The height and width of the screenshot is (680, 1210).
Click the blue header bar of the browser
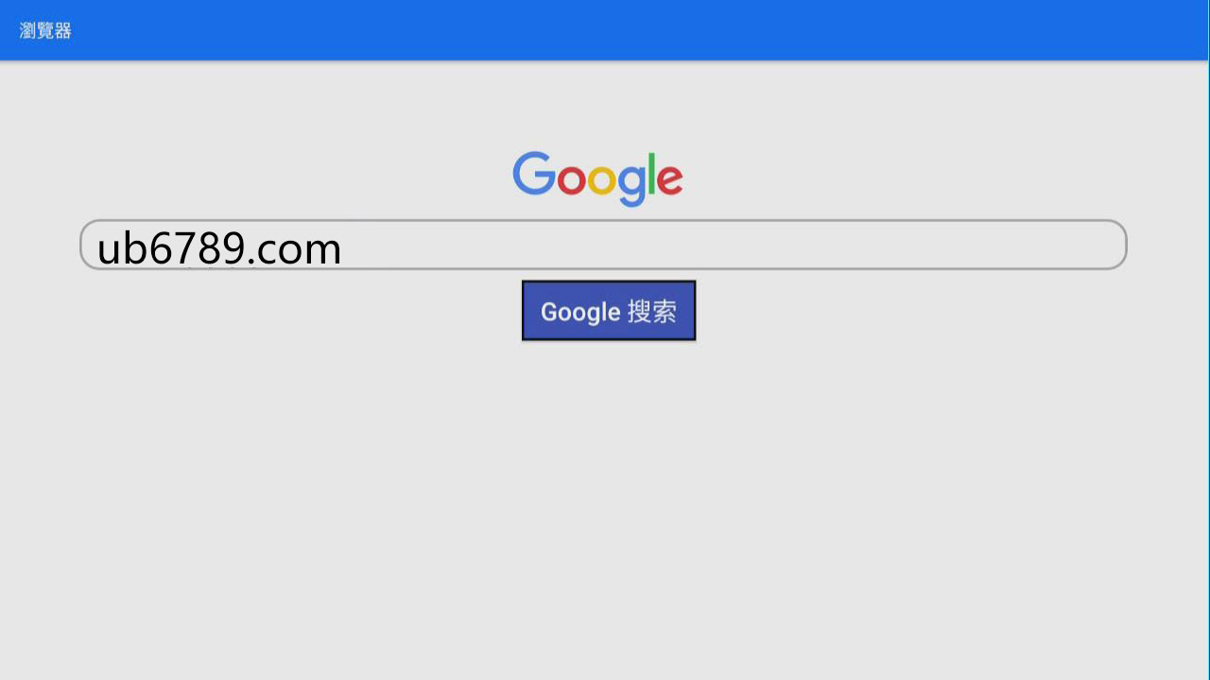(605, 30)
